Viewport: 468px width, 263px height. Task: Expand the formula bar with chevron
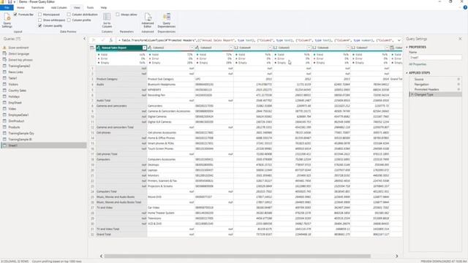click(399, 40)
